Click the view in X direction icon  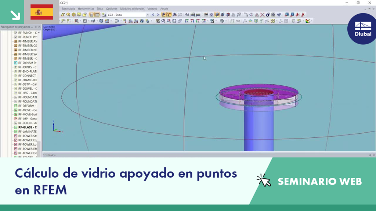[x=187, y=21]
